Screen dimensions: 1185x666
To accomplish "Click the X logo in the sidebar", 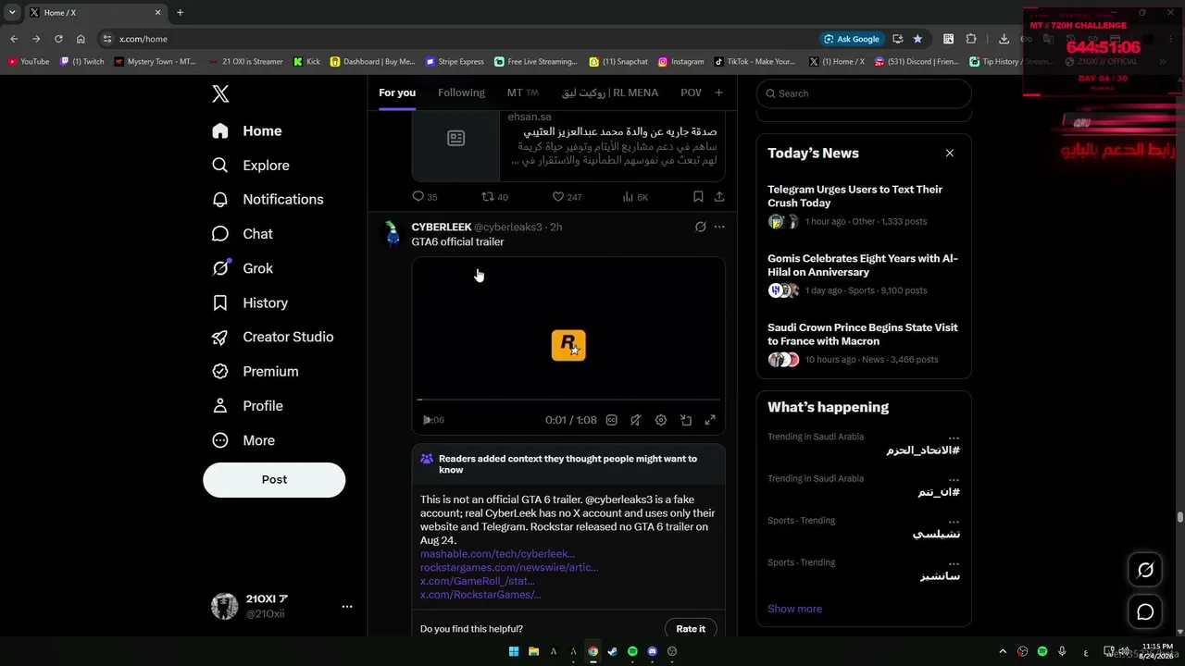I will click(220, 93).
